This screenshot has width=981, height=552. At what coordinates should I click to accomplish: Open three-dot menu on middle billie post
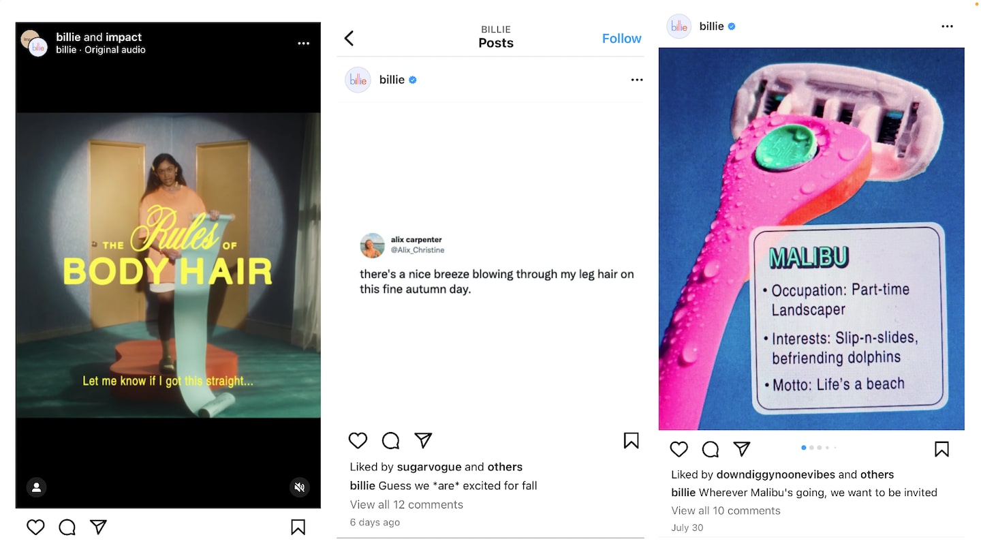point(637,80)
